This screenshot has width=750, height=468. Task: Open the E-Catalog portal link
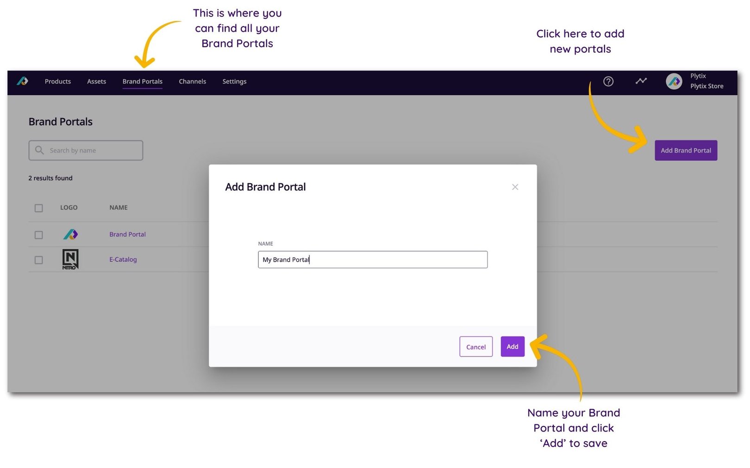pos(123,259)
